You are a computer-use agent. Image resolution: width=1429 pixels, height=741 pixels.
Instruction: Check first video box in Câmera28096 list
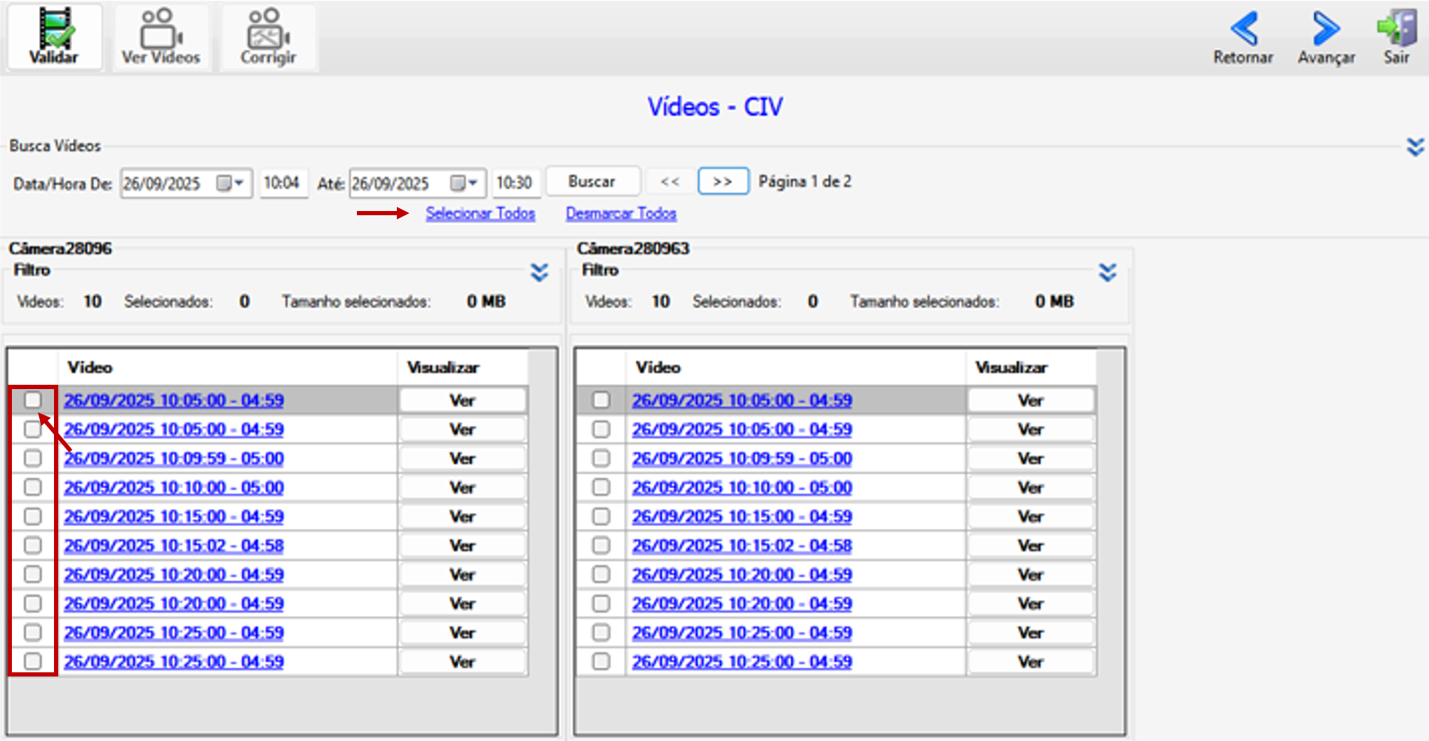point(33,400)
